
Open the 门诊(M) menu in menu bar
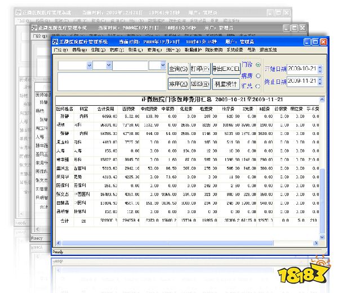pyautogui.click(x=60, y=50)
